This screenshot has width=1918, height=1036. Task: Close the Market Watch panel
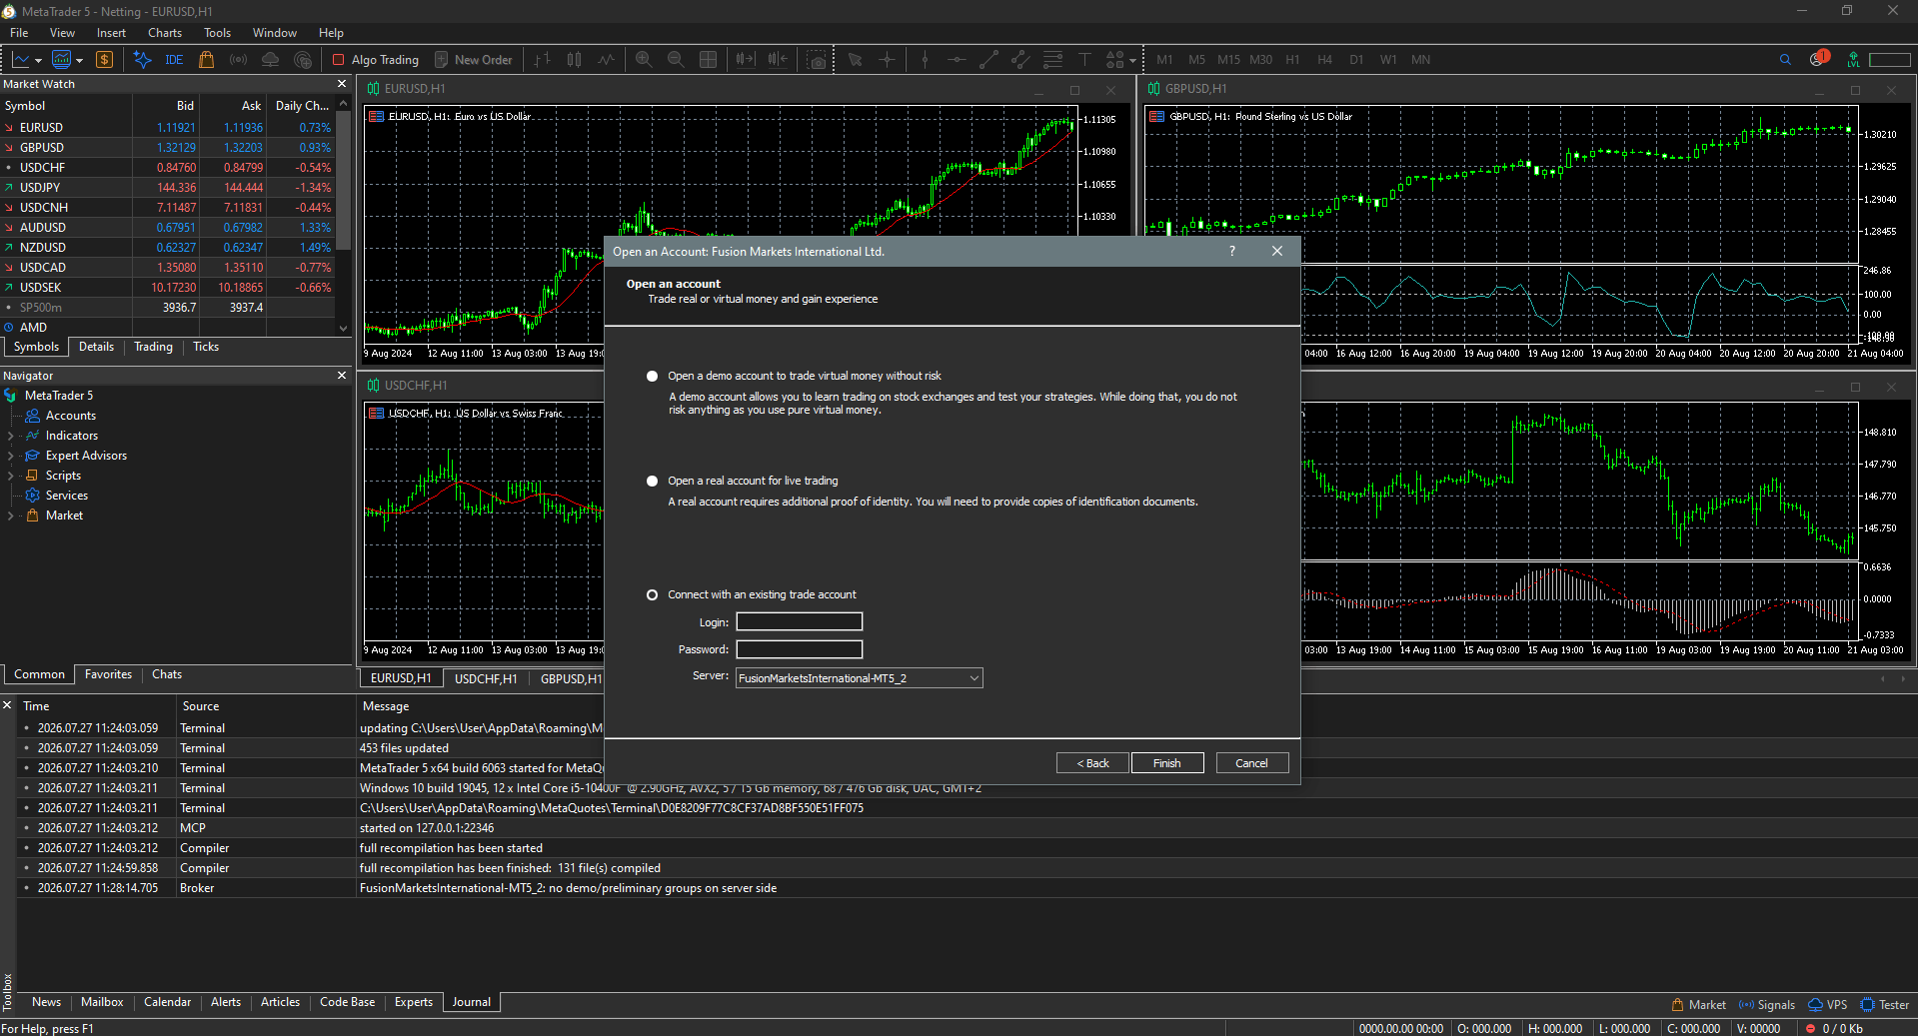[342, 84]
